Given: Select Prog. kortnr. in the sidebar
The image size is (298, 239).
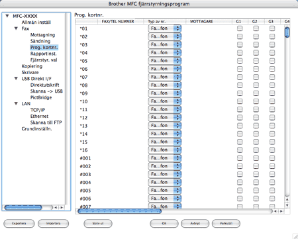Looking at the screenshot, I should pyautogui.click(x=44, y=47).
